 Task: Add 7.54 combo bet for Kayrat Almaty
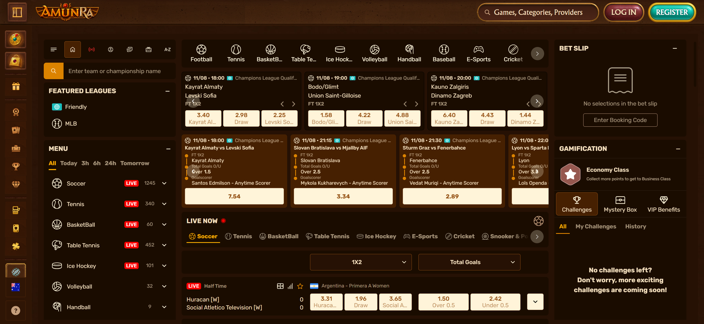234,196
